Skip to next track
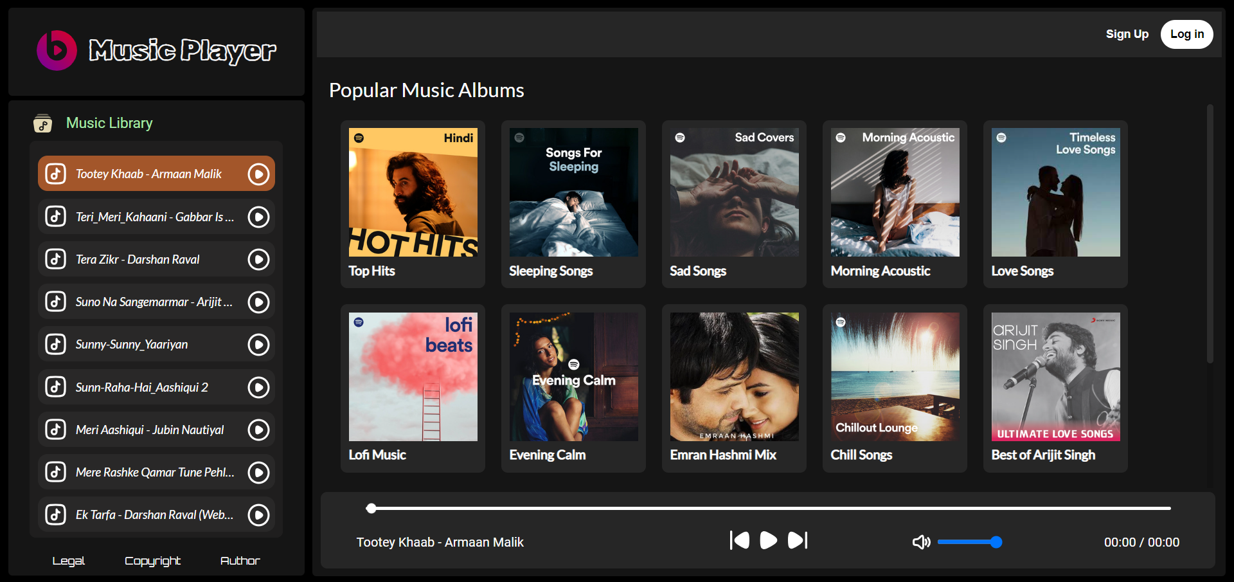The image size is (1234, 582). point(797,541)
